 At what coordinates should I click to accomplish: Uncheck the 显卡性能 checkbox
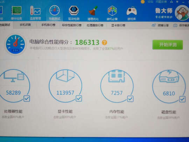coord(79,99)
